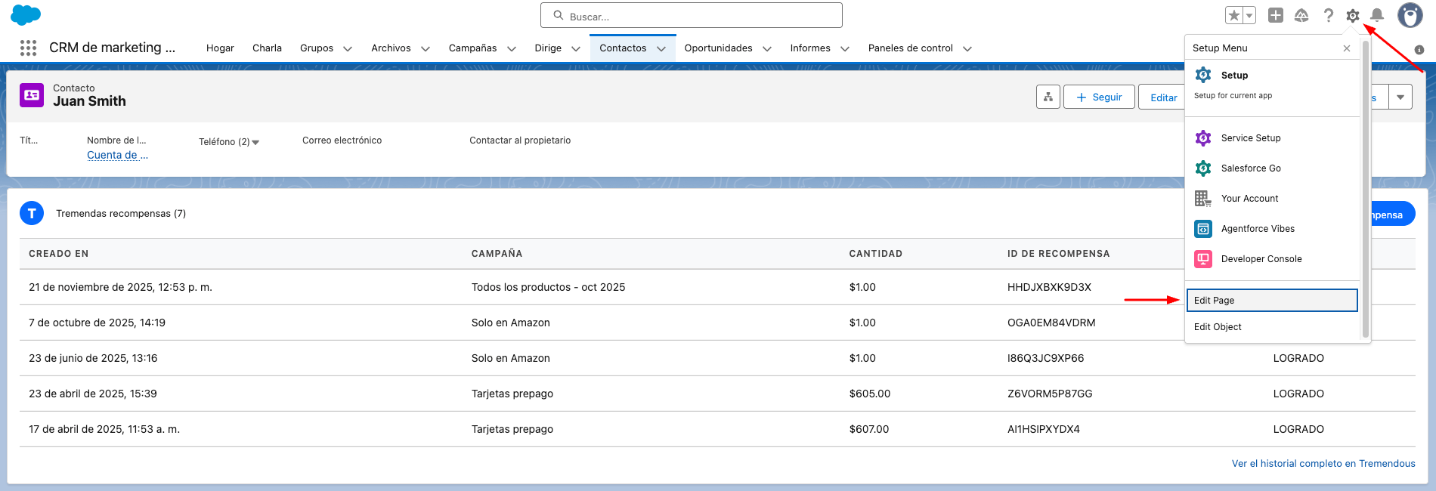Click the user profile avatar

pos(1410,15)
